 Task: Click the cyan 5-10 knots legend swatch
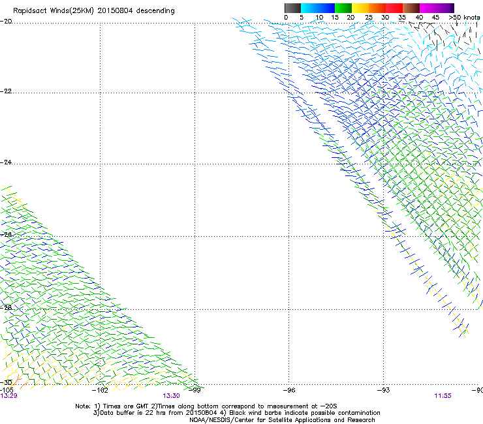click(x=309, y=8)
